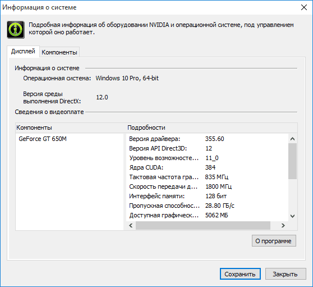Click the Интерфейс памяти label

(x=156, y=196)
